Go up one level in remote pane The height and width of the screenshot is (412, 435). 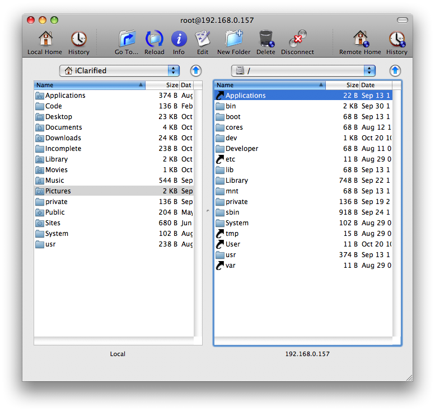[395, 70]
